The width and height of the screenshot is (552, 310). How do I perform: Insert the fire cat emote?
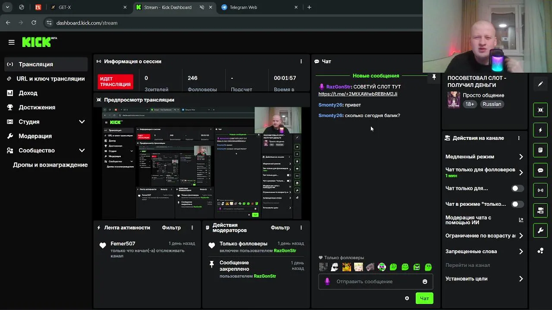coord(347,267)
